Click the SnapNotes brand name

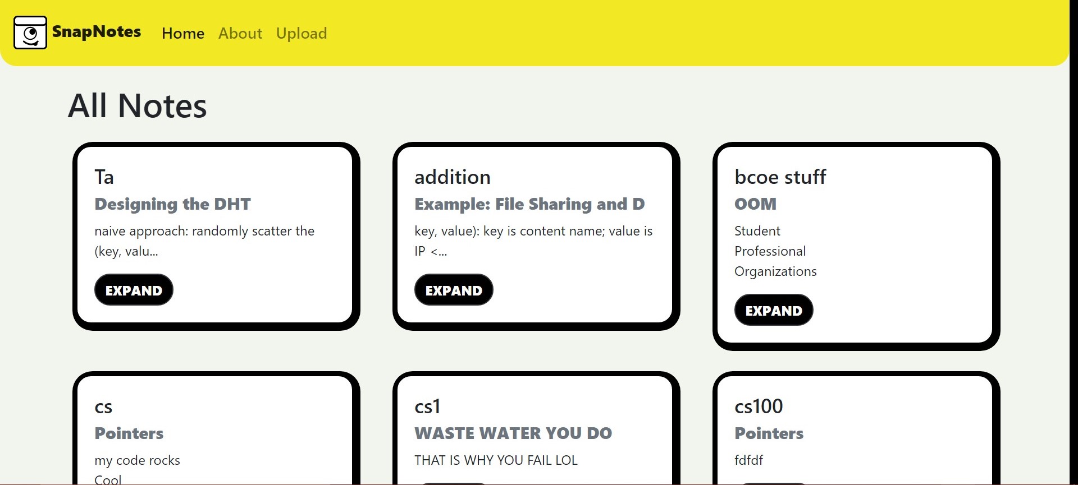coord(97,32)
